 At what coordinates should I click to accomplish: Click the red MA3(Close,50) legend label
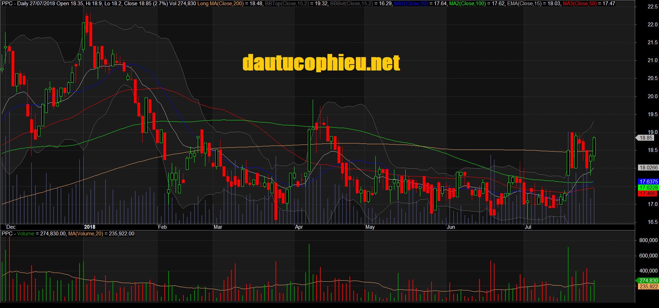click(579, 4)
